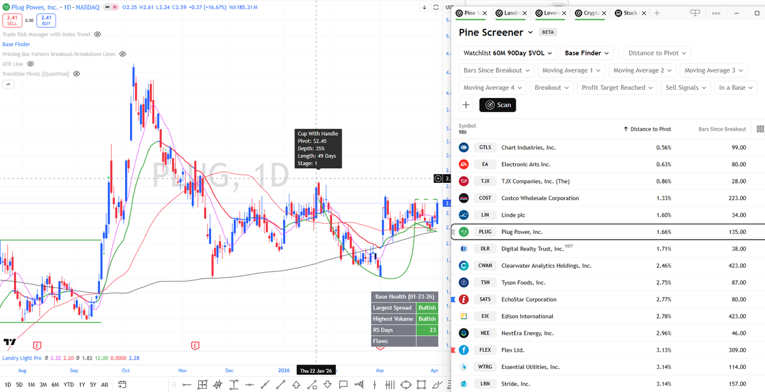The height and width of the screenshot is (392, 765).
Task: Open the screener column settings icon
Action: pyautogui.click(x=760, y=129)
